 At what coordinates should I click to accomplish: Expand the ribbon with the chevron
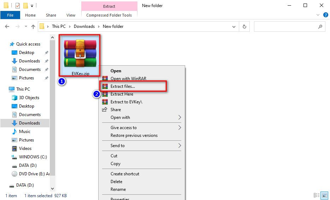coord(318,15)
